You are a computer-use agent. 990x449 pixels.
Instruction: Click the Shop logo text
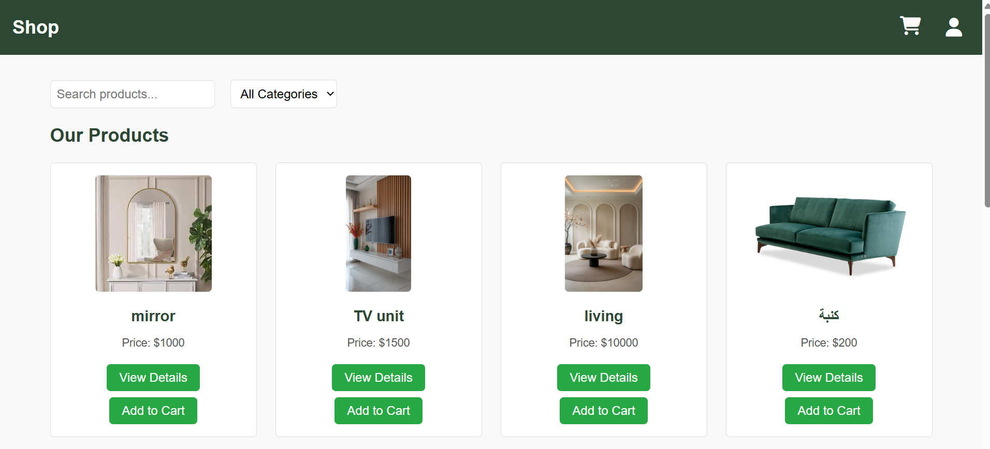36,27
